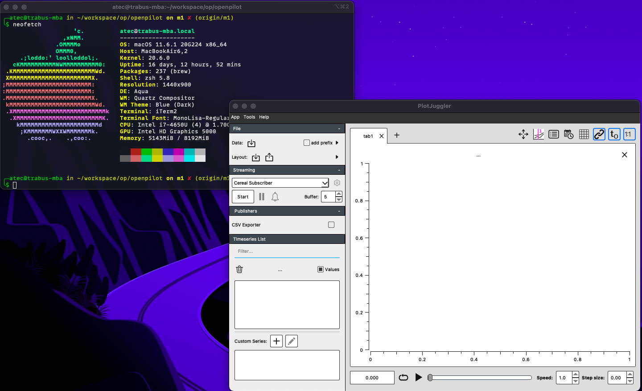642x391 pixels.
Task: Open streaming settings with the gear icon
Action: (x=337, y=183)
